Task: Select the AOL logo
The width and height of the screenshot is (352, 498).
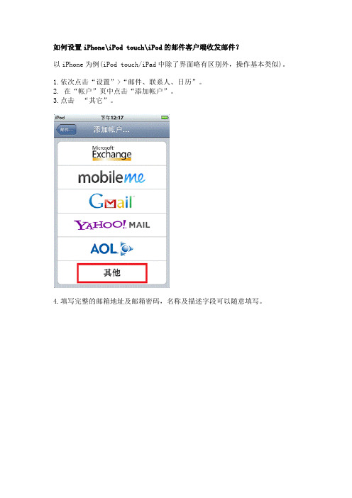Action: tap(111, 249)
